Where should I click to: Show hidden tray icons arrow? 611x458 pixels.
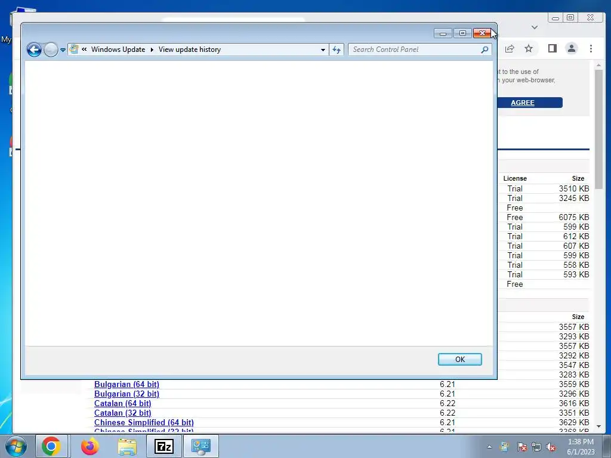[x=489, y=447]
